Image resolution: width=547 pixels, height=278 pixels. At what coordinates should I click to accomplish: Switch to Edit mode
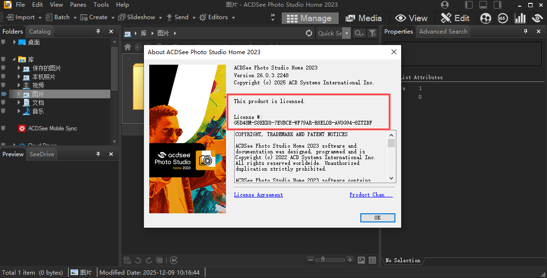coord(455,18)
